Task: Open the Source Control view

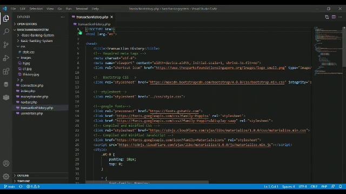Action: tap(6, 45)
